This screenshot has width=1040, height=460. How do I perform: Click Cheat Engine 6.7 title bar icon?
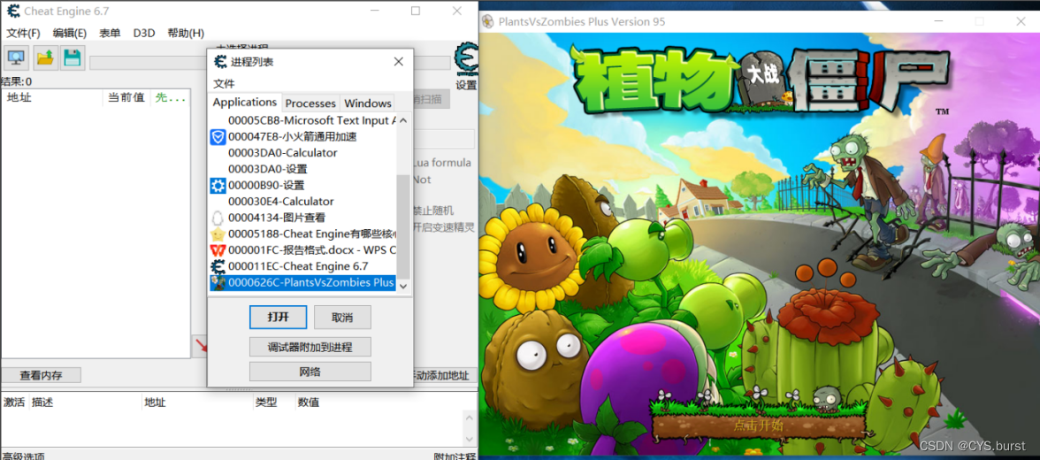coord(12,11)
